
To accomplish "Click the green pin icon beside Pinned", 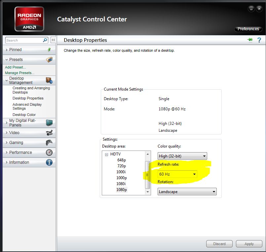I will (49, 50).
